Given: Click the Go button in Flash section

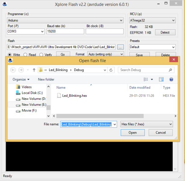Looking at the screenshot, I should [x=63, y=54].
